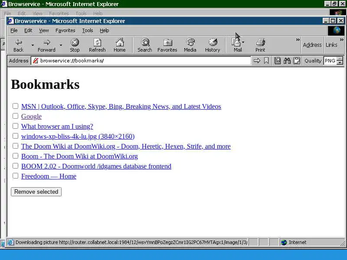Click the Mail toolbar icon

click(x=236, y=42)
